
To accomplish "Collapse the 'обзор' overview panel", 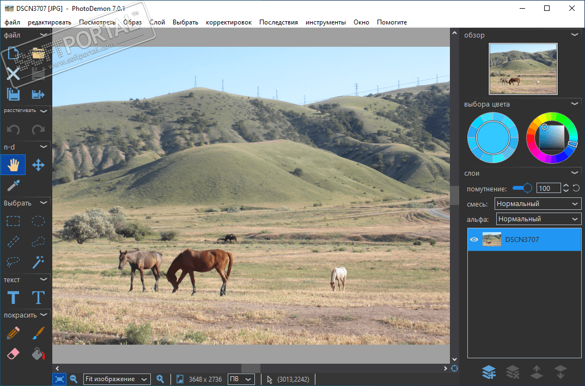I will pos(575,35).
